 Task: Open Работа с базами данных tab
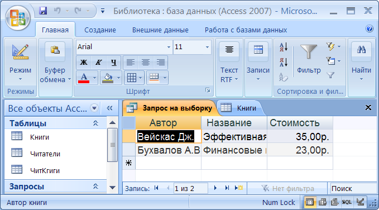point(246,30)
